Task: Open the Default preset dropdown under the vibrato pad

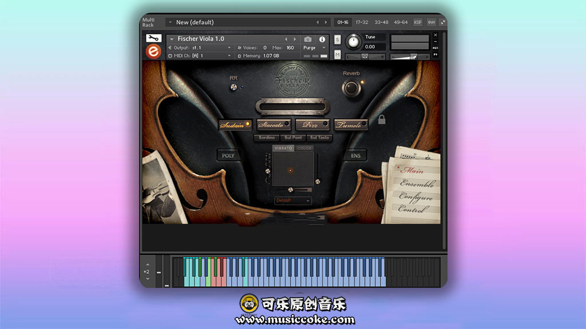Action: pyautogui.click(x=292, y=200)
